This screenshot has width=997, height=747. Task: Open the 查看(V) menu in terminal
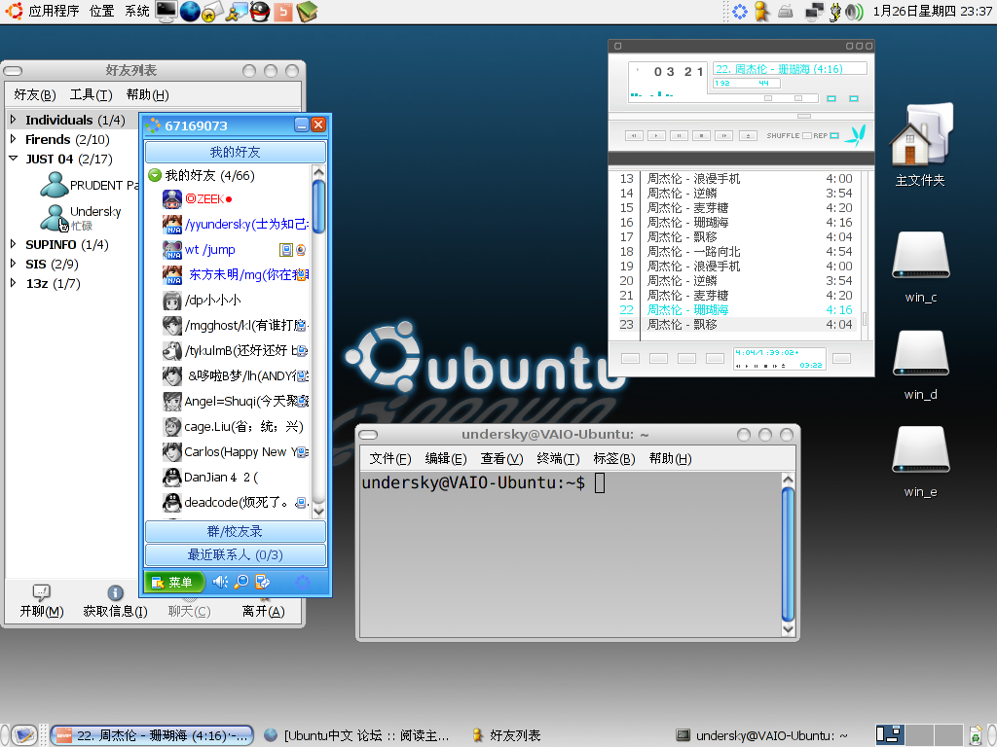pyautogui.click(x=501, y=458)
